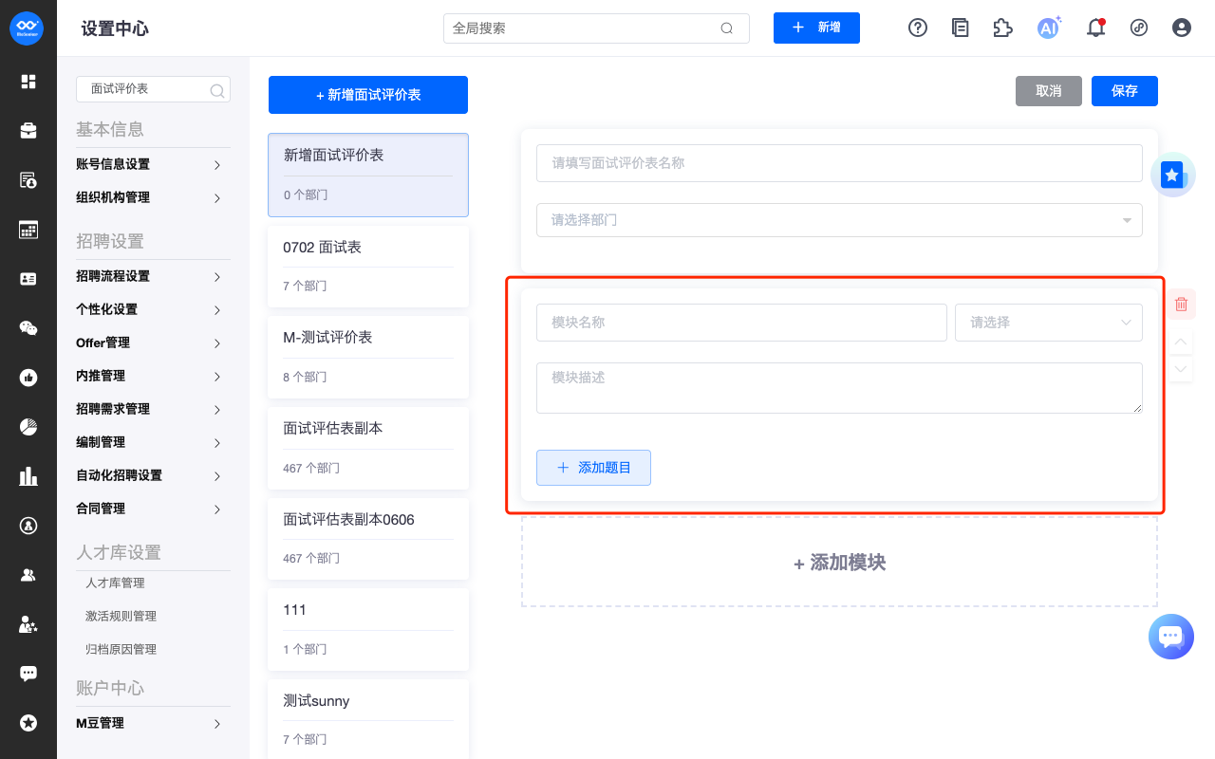The height and width of the screenshot is (759, 1215).
Task: Focus the 全局搜索 search field
Action: click(x=596, y=28)
